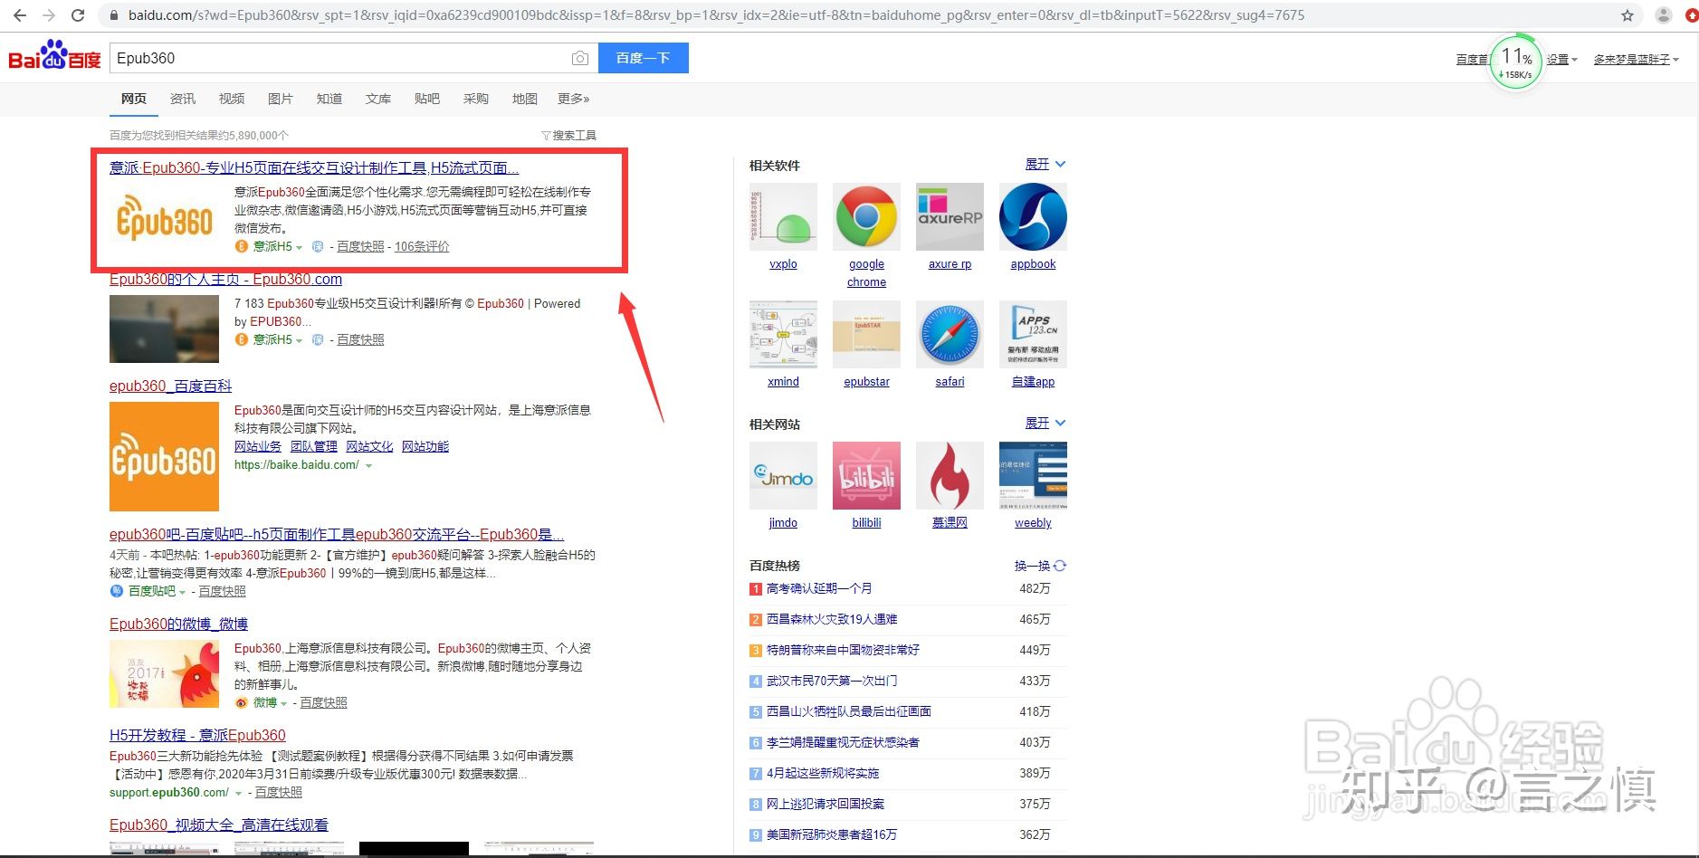Screen dimensions: 1699x858
Task: Switch to the 文库 tab
Action: [x=378, y=99]
